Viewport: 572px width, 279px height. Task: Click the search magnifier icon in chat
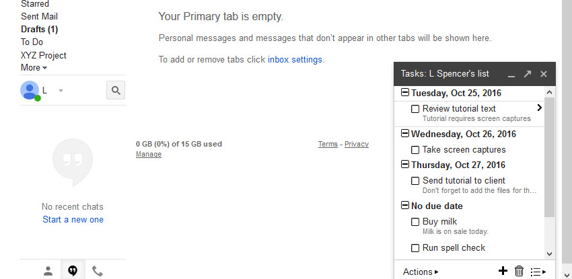click(x=116, y=90)
